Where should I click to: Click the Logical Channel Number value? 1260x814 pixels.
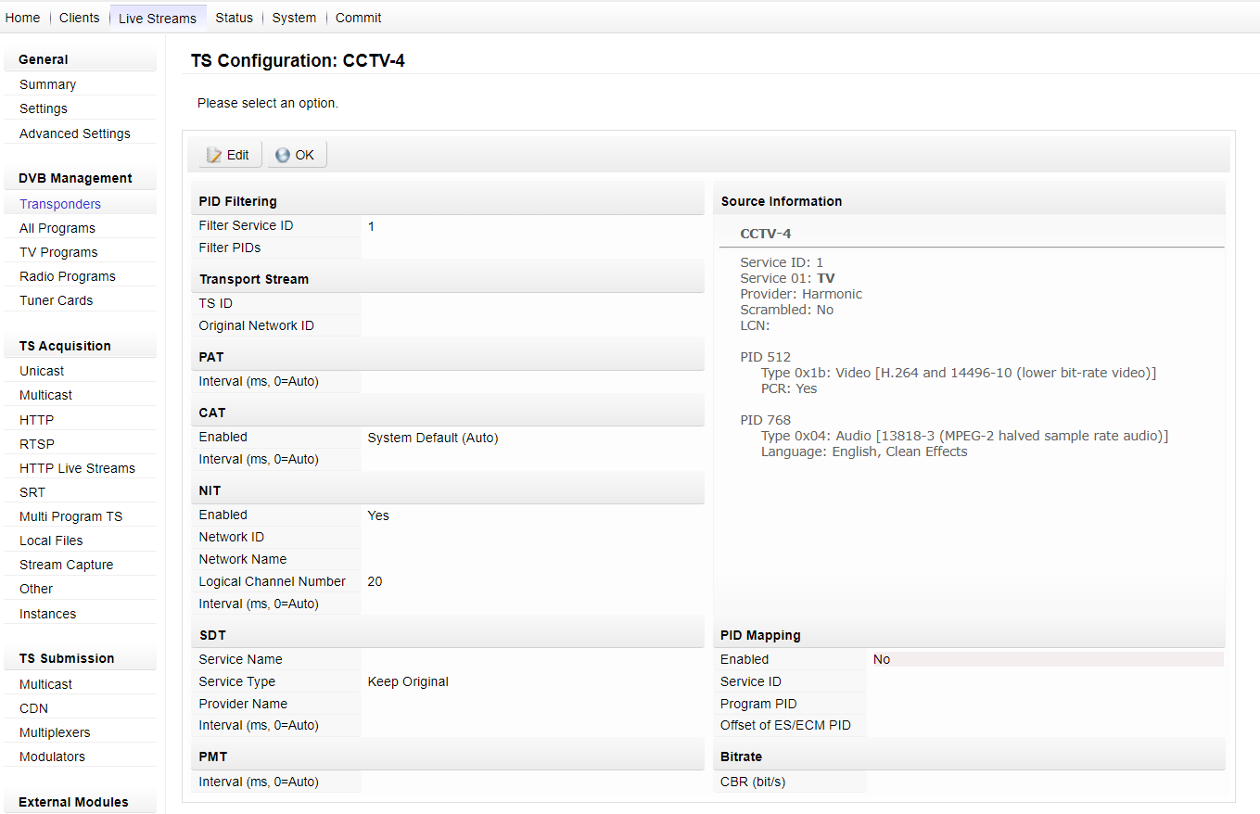(x=375, y=581)
